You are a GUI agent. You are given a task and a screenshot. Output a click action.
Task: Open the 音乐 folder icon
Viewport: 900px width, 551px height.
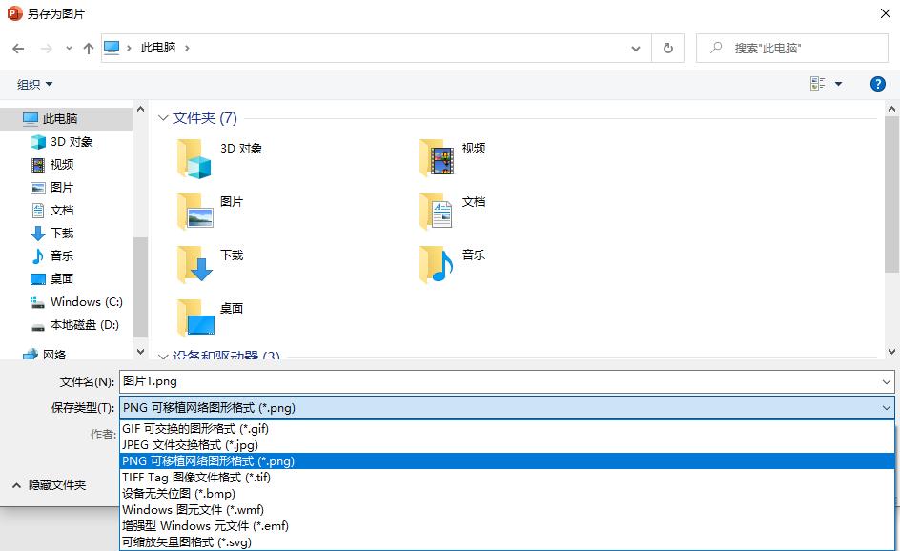437,264
